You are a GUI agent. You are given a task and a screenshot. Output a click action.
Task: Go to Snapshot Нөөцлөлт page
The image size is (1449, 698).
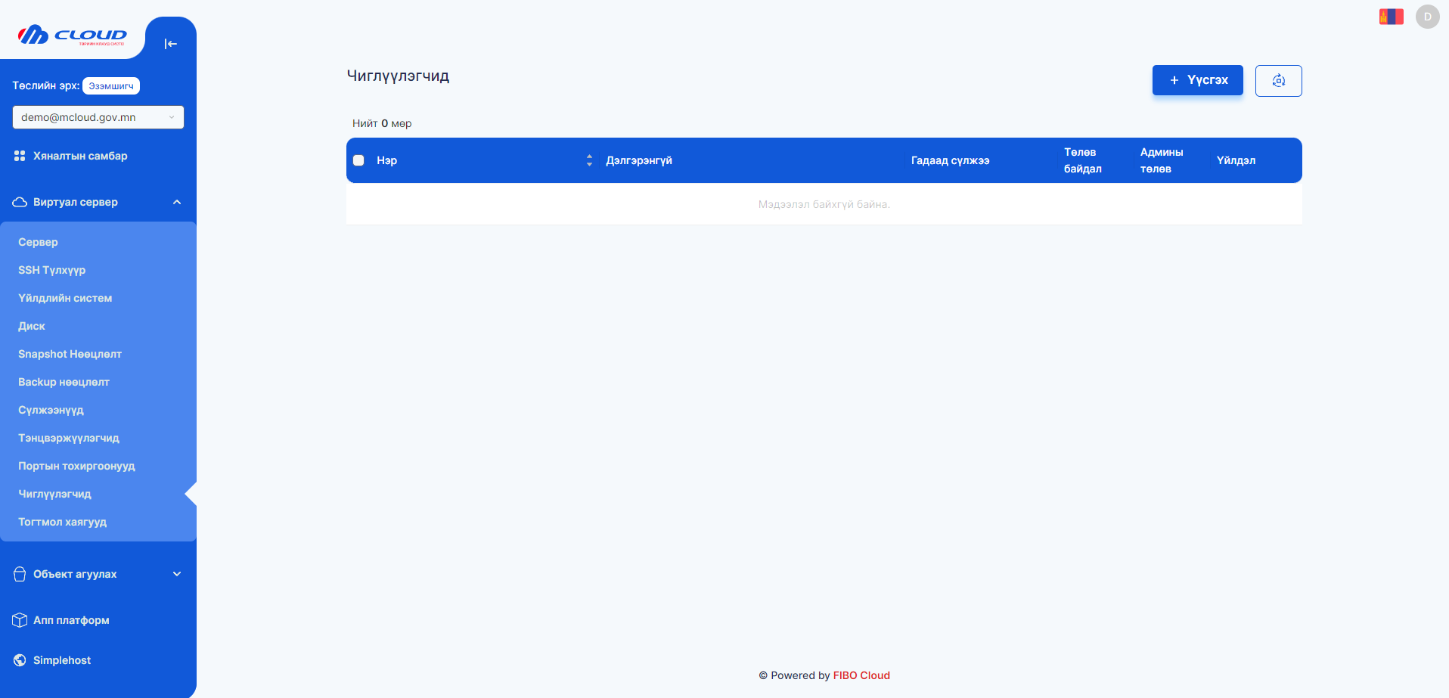click(70, 354)
